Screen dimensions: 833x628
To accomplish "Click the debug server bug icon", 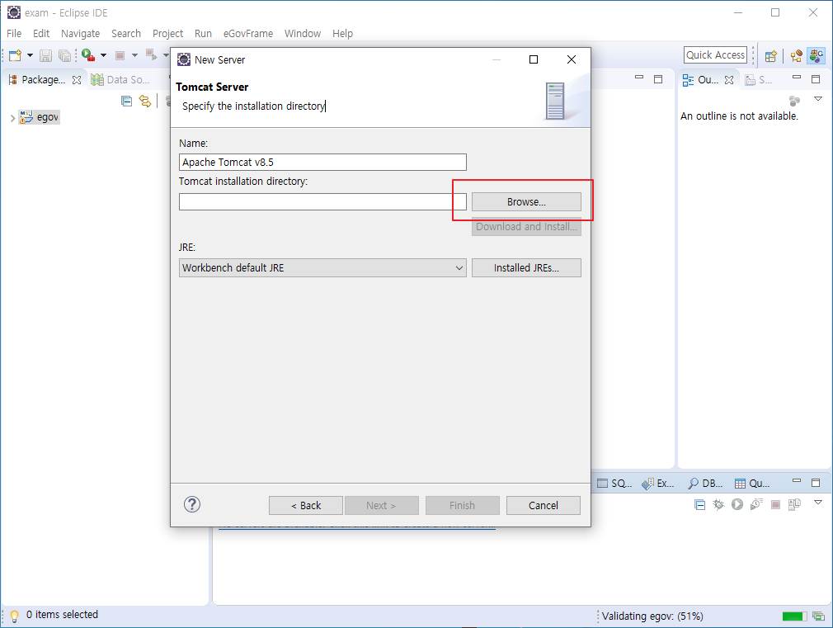I will click(x=718, y=505).
